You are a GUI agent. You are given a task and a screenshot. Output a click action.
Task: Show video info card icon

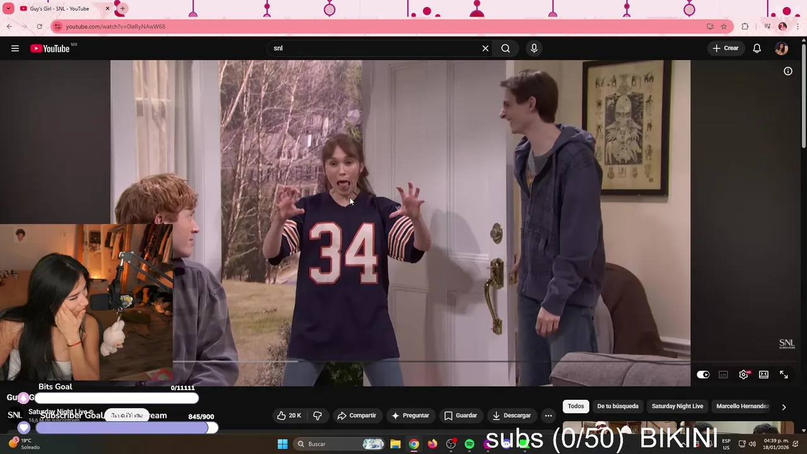(x=788, y=71)
